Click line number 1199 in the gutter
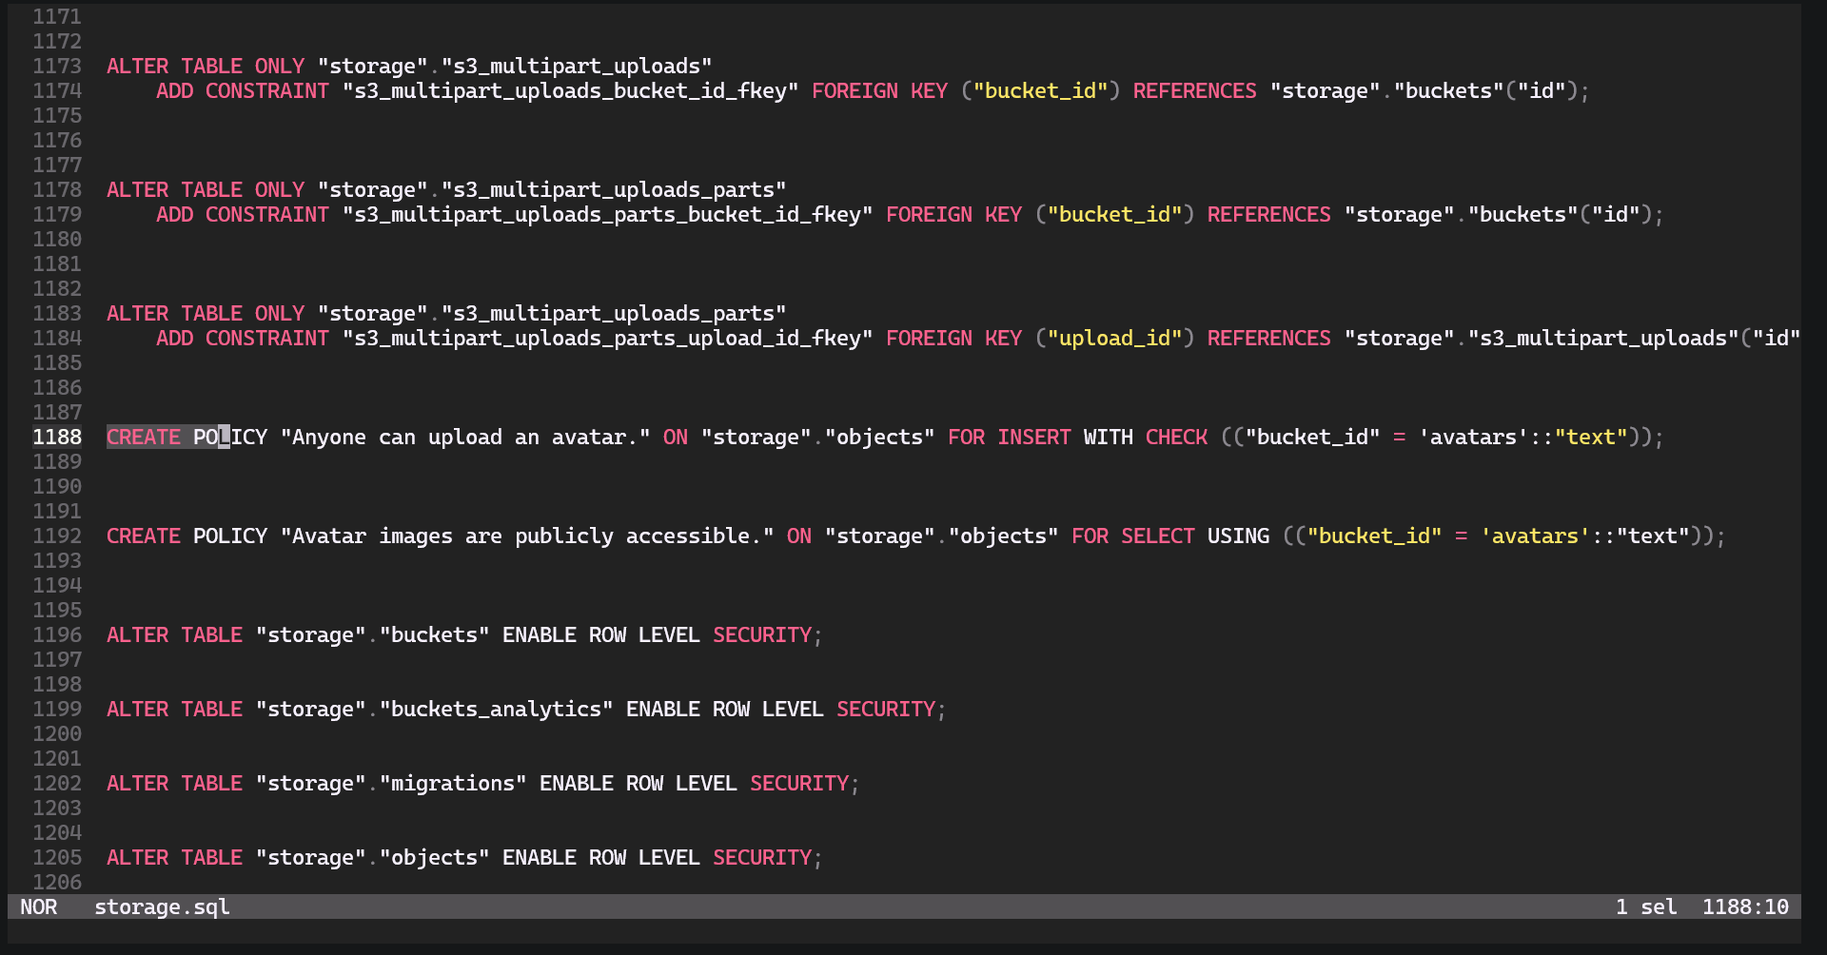Image resolution: width=1827 pixels, height=955 pixels. click(57, 709)
